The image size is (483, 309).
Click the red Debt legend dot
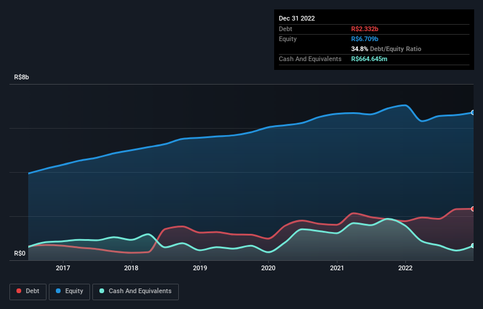point(19,291)
